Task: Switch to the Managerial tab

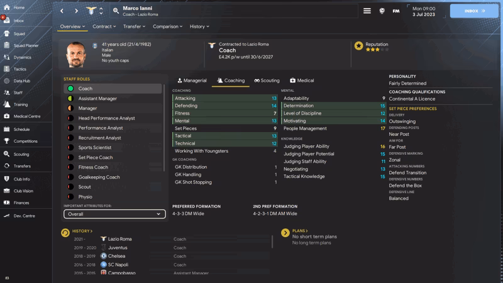Action: tap(192, 80)
